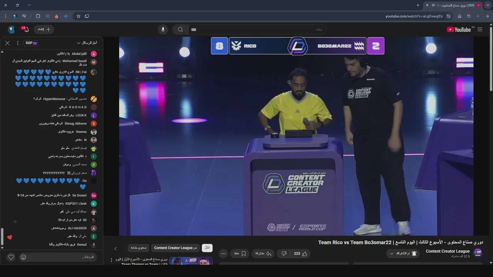Expand the subscribed notification bell dropdown
The image size is (493, 277).
[403, 254]
